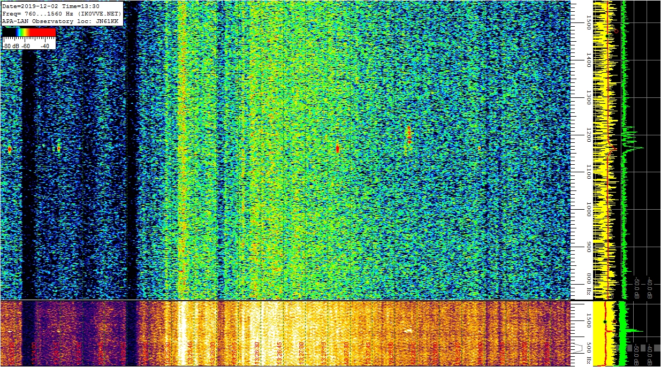
Task: Select the 1200 mark on the frequency axis
Action: [x=589, y=134]
